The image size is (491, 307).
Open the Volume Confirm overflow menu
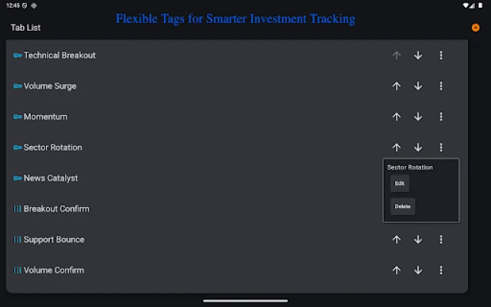coord(441,270)
